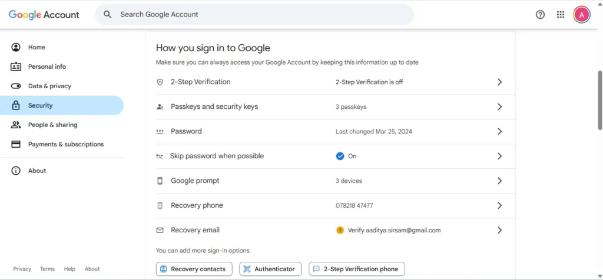This screenshot has width=603, height=280.
Task: Click the Search Google Account field
Action: click(259, 15)
